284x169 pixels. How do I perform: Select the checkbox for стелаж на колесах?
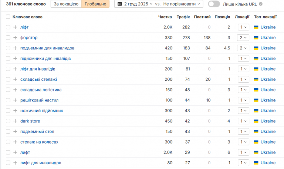[x=8, y=142]
